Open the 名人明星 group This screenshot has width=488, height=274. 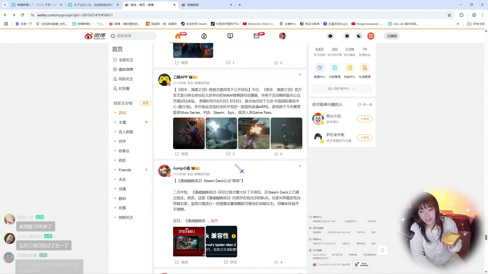(x=126, y=132)
